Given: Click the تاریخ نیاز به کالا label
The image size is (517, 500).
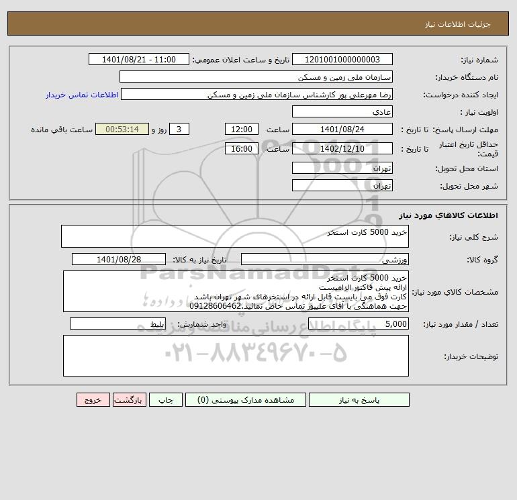Looking at the screenshot, I should 200,260.
